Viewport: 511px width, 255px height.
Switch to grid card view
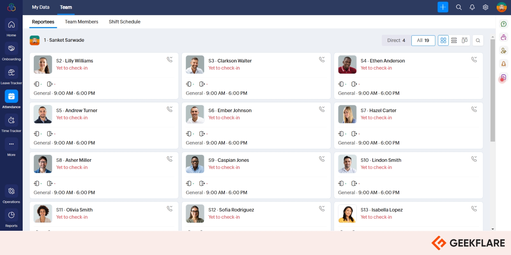(443, 40)
